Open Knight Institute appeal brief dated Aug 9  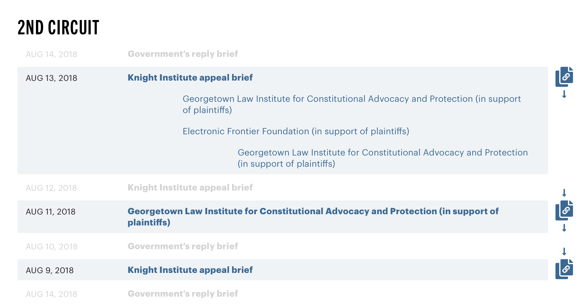click(x=190, y=270)
